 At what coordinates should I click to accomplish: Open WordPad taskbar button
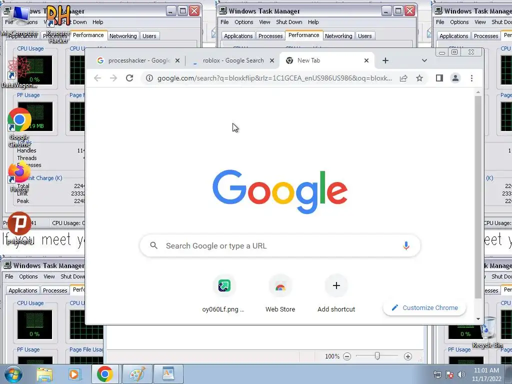168,374
